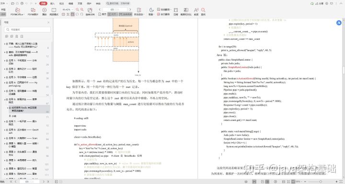The image size is (345, 184).
Task: Select the 开始 ribbon tab
Action: pos(43,3)
